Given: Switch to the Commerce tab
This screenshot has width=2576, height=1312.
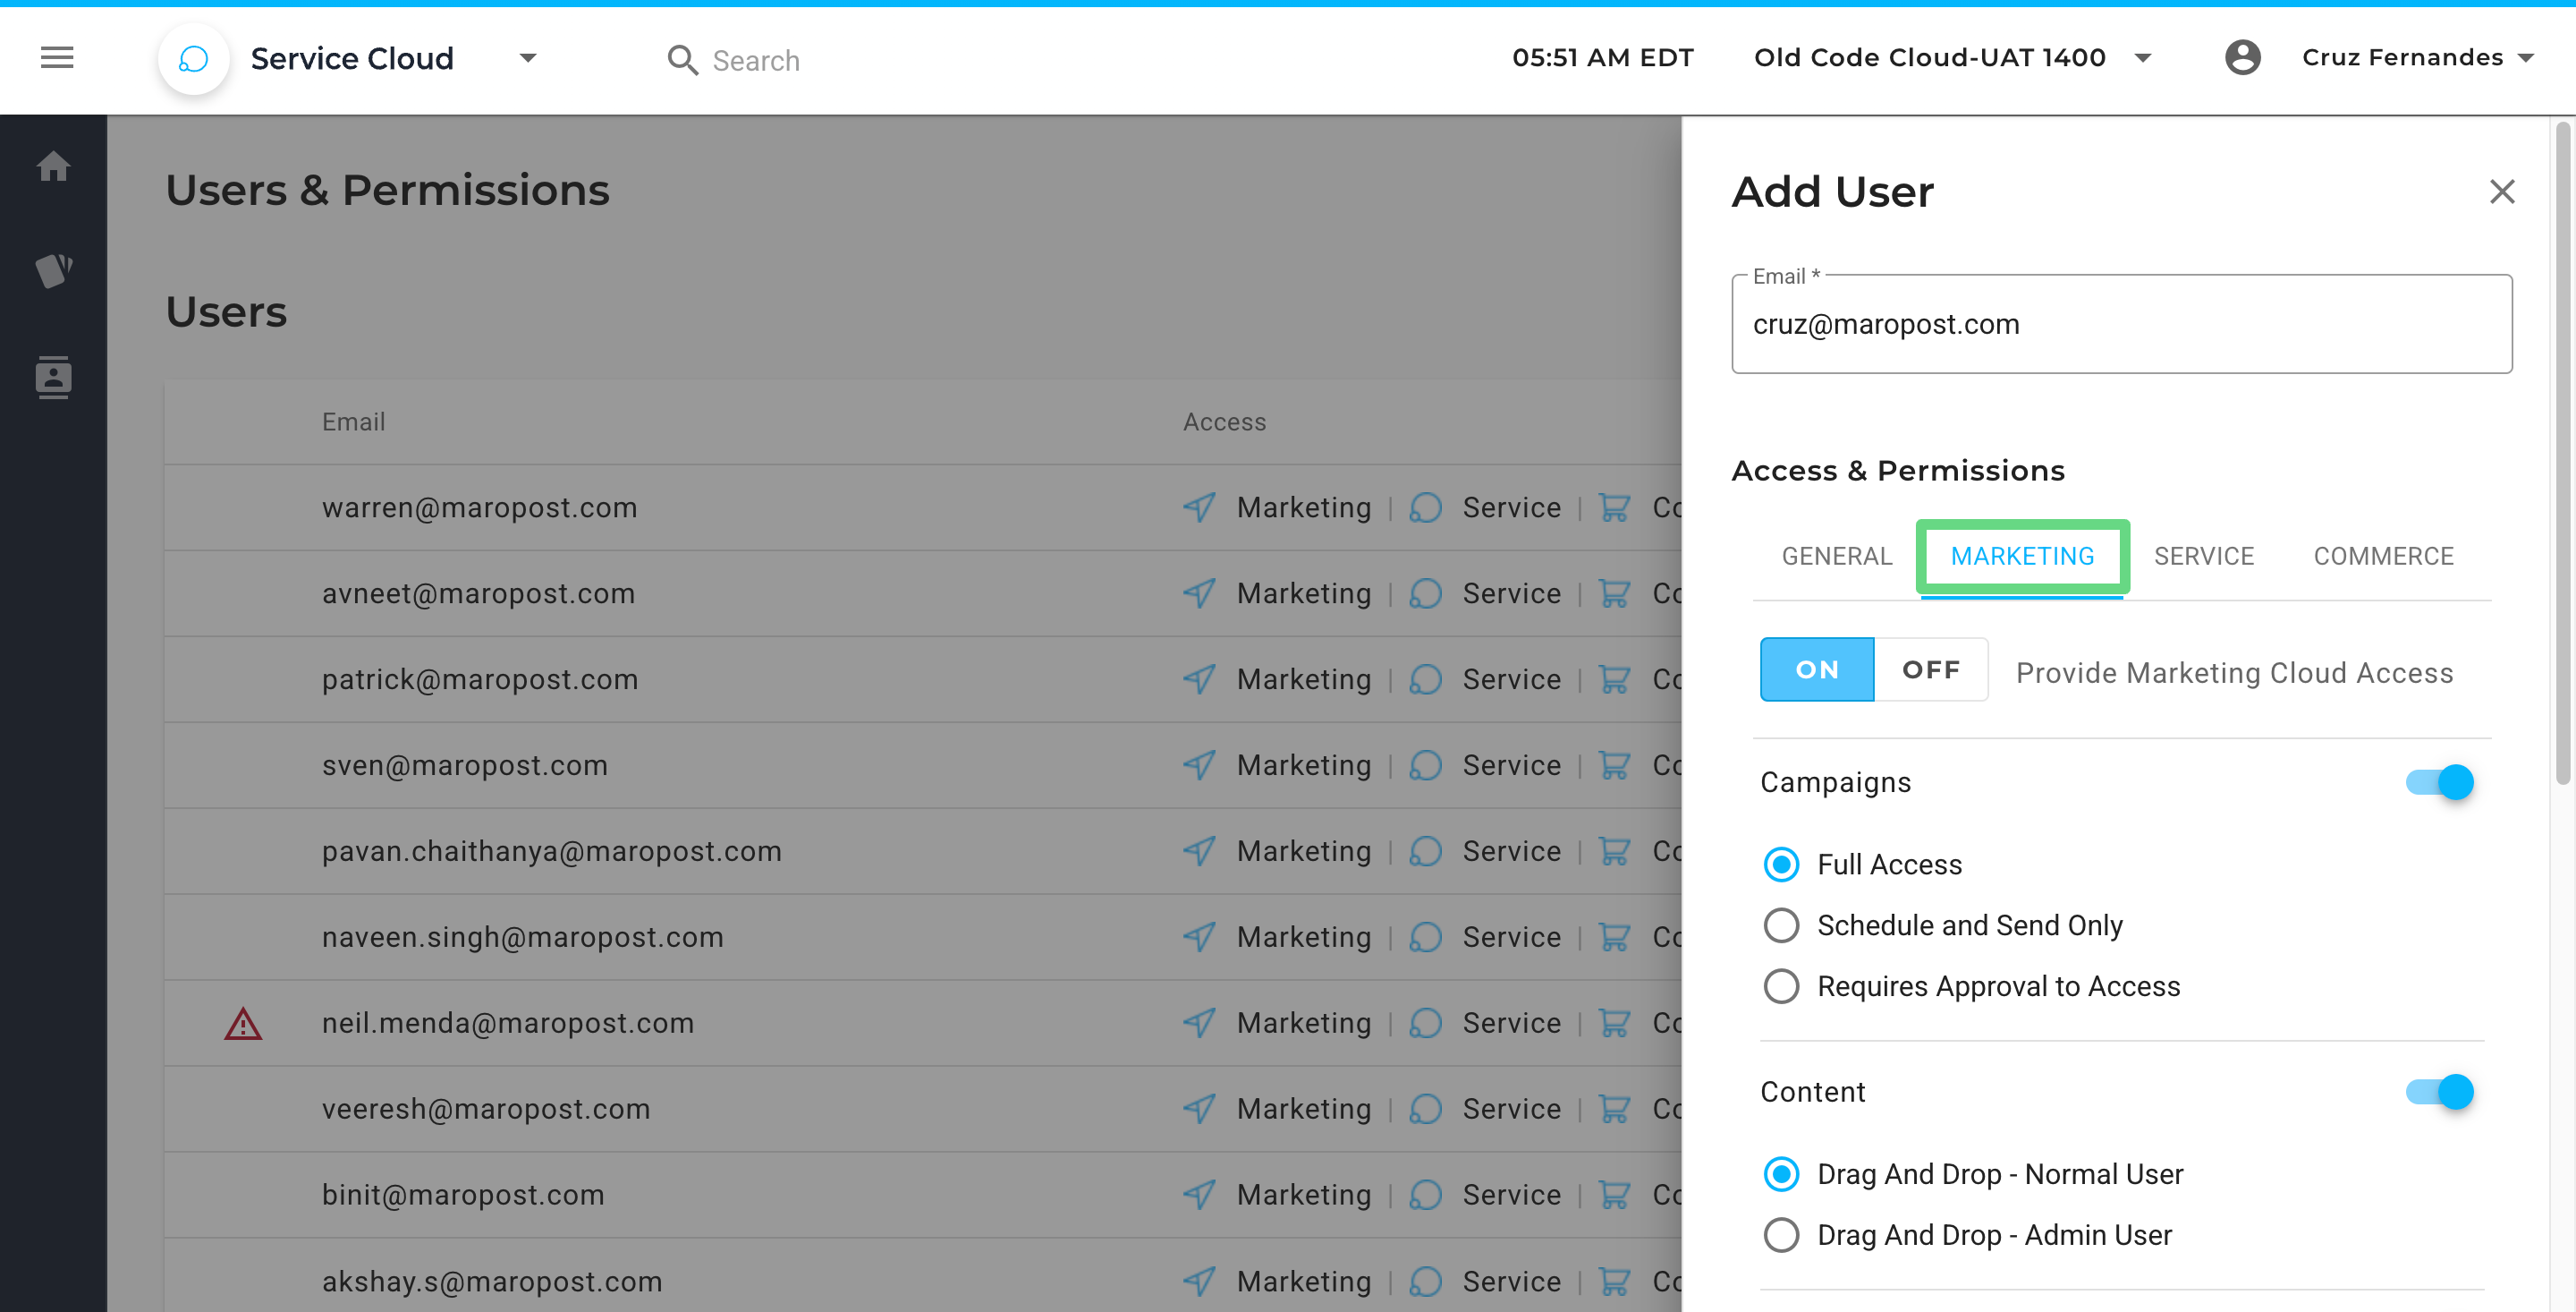Looking at the screenshot, I should coord(2383,557).
